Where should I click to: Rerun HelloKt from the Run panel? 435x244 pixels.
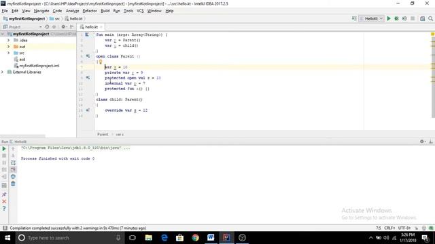[4, 149]
